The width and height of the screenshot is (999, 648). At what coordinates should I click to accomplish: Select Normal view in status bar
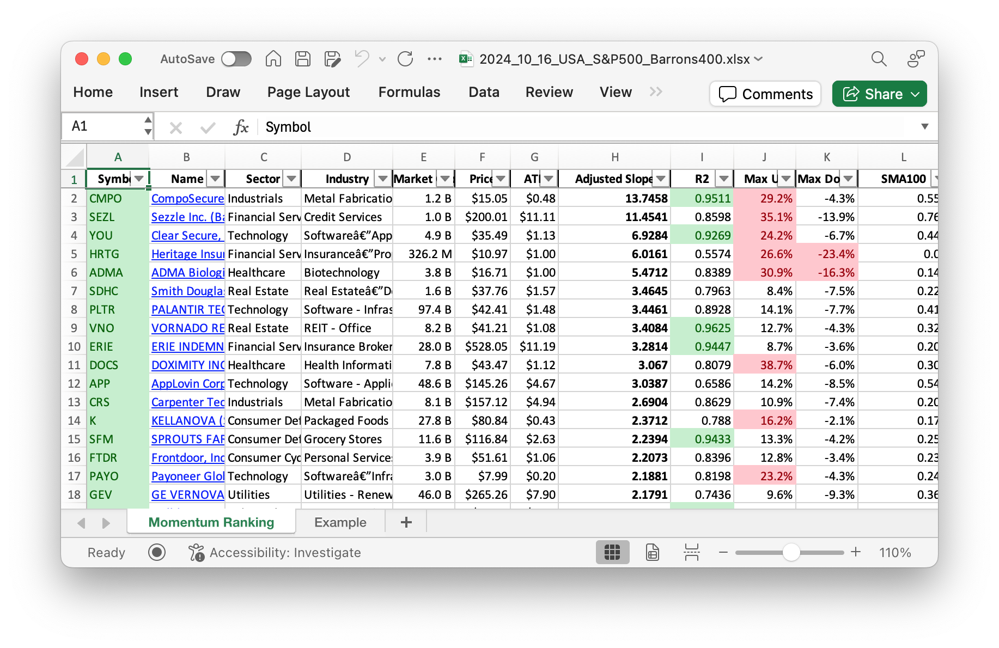[612, 552]
